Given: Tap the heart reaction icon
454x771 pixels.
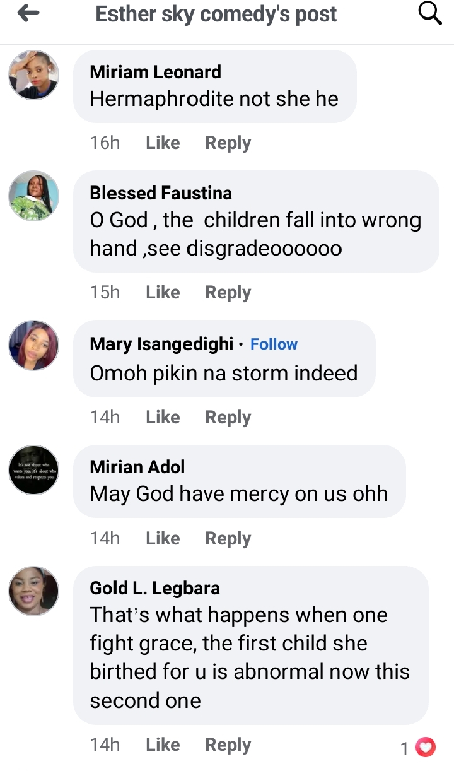Looking at the screenshot, I should [x=426, y=748].
